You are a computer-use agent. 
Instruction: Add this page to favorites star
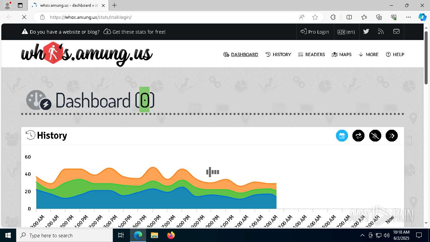[315, 17]
